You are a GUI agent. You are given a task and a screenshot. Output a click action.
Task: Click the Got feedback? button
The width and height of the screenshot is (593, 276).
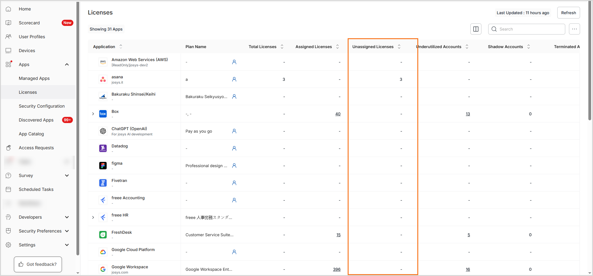tap(38, 264)
